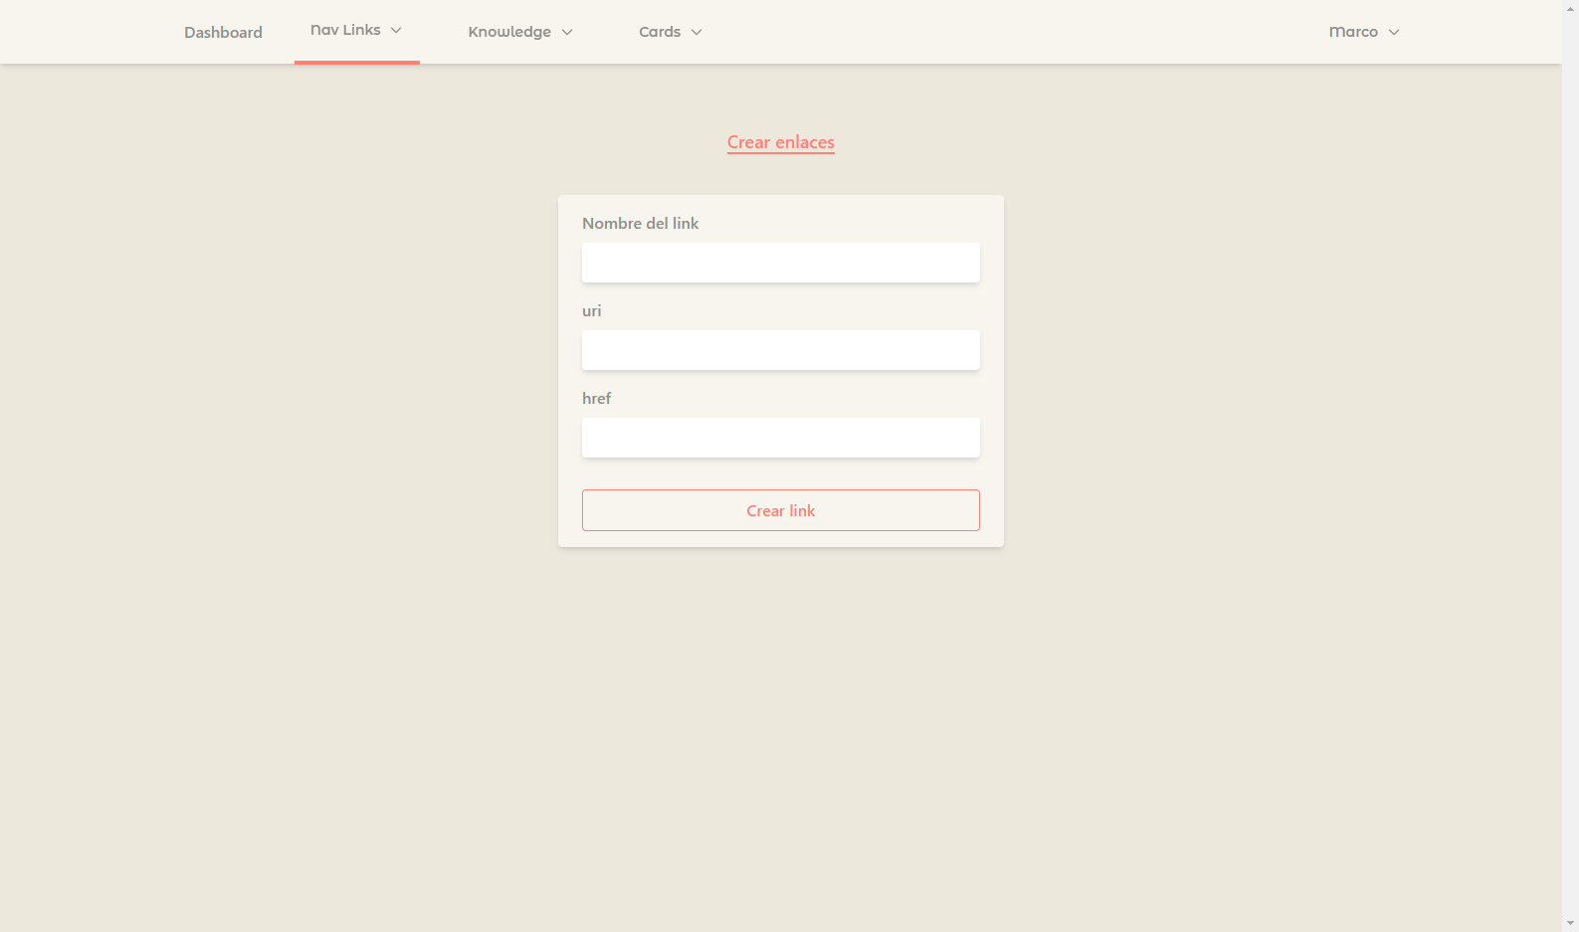Select the Cards menu label
Image resolution: width=1579 pixels, height=932 pixels.
(x=660, y=32)
